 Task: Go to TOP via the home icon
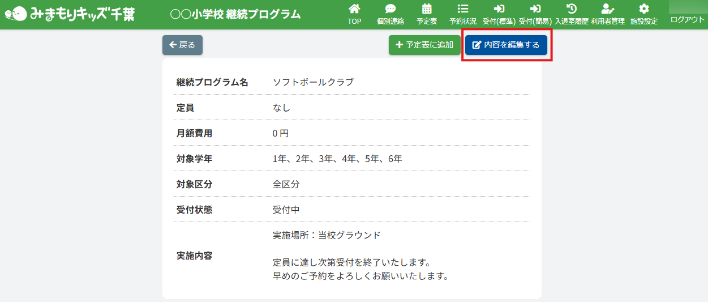click(x=354, y=9)
